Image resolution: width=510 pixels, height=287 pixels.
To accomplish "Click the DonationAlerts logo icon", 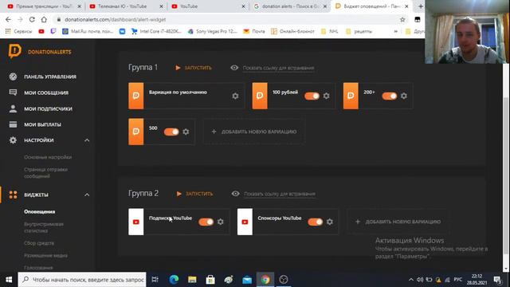I will click(x=14, y=51).
